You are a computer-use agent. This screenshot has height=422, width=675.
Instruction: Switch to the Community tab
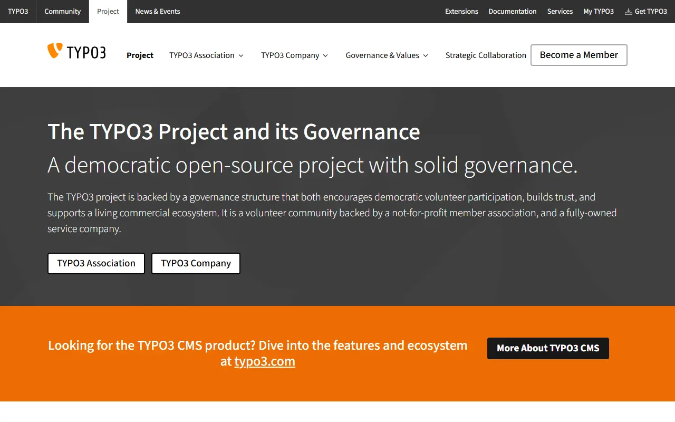(63, 12)
